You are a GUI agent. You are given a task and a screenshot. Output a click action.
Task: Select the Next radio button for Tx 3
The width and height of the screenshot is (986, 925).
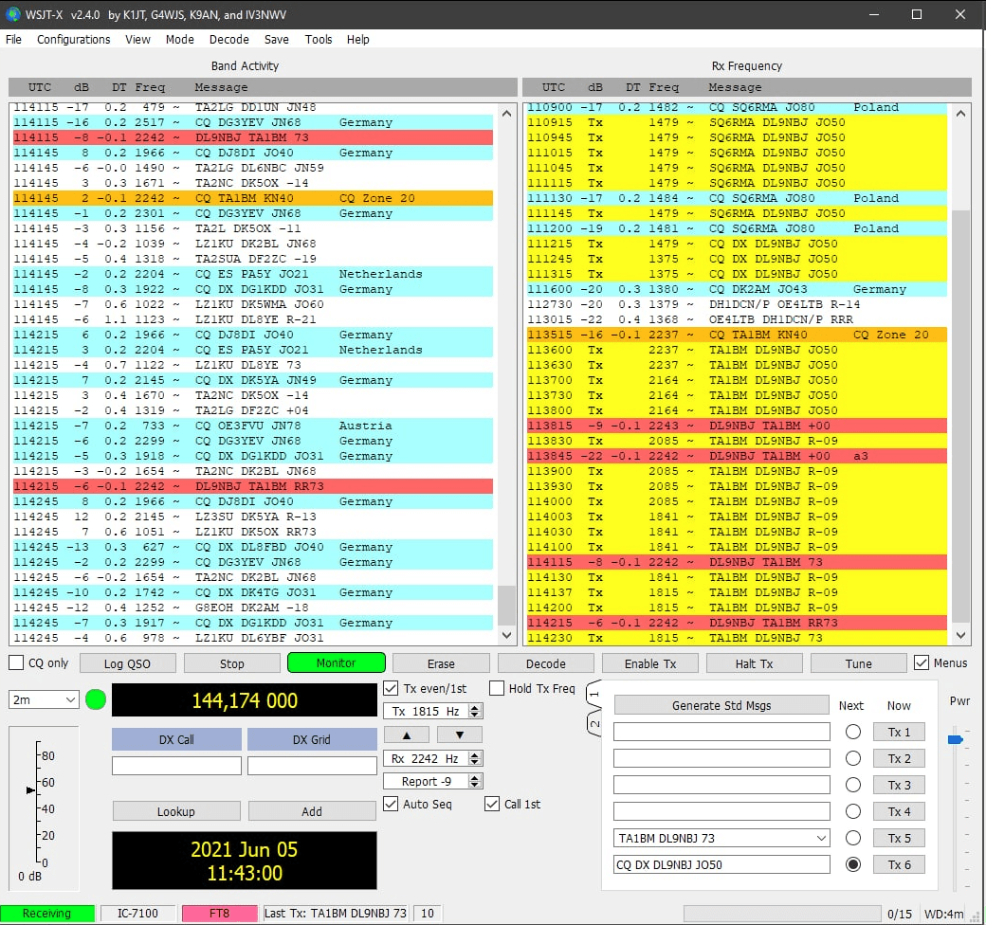coord(852,785)
